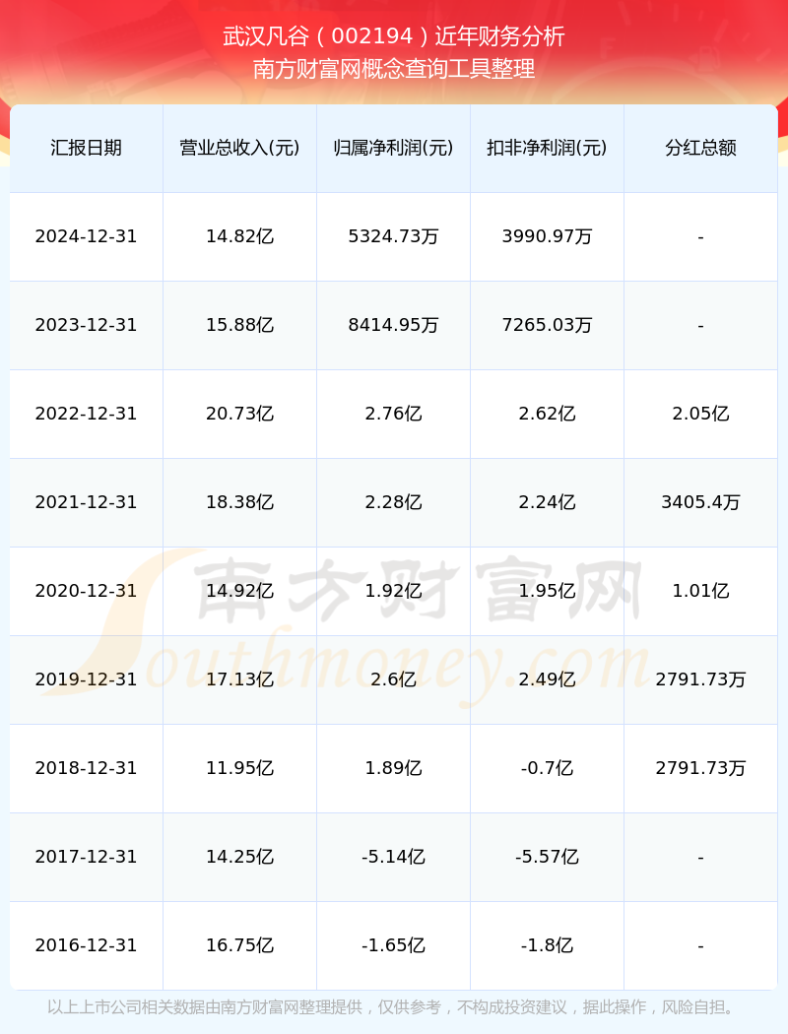This screenshot has width=788, height=1034.
Task: Click the 扣非净利润(元) column header
Action: (x=547, y=148)
